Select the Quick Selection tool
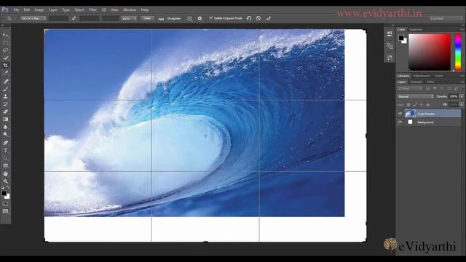Viewport: 466px width, 262px height. click(5, 58)
